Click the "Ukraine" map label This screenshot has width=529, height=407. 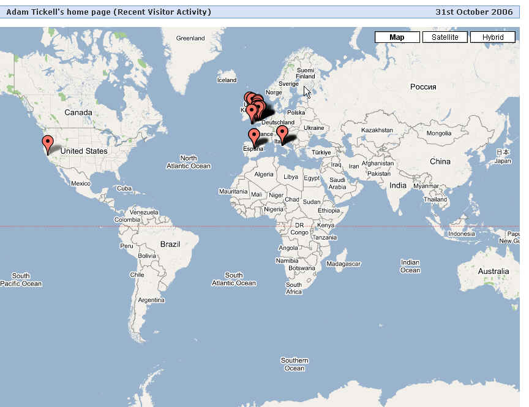(x=313, y=128)
